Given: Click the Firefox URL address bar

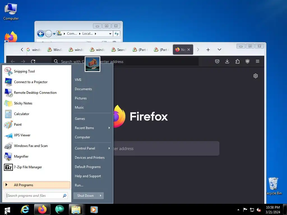Looking at the screenshot, I should (x=125, y=61).
